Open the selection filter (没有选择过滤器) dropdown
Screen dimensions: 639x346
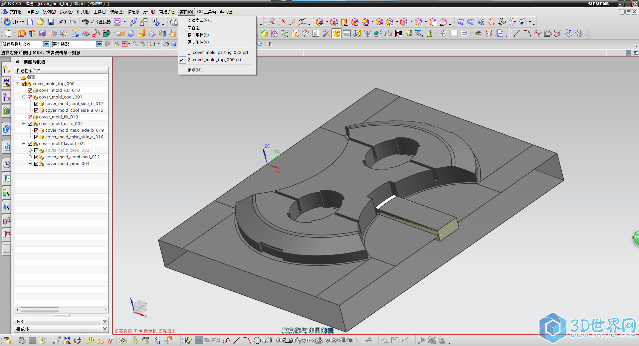point(46,44)
